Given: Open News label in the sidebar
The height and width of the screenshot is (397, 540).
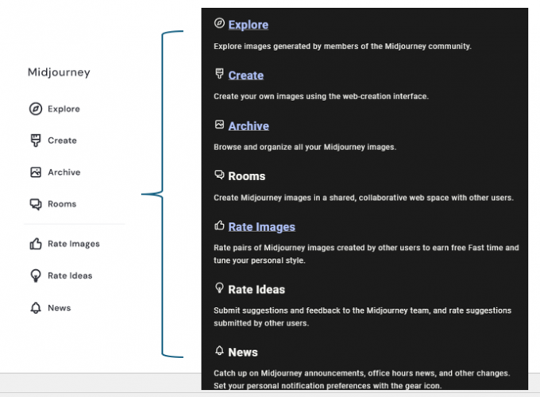Looking at the screenshot, I should [x=60, y=308].
